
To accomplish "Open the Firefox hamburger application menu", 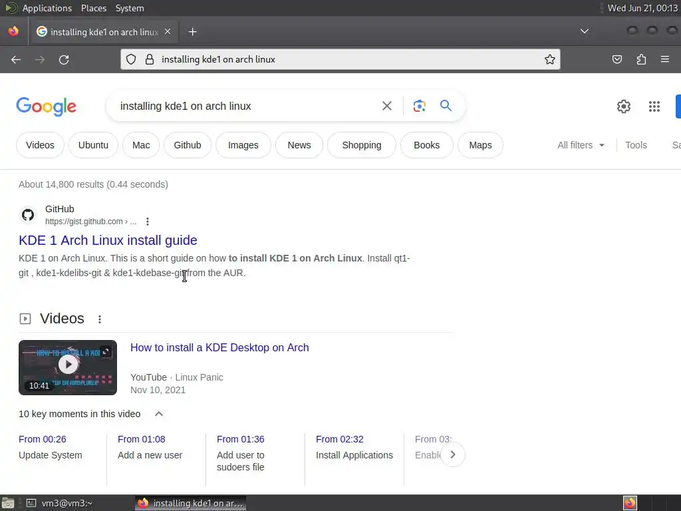I will tap(664, 59).
